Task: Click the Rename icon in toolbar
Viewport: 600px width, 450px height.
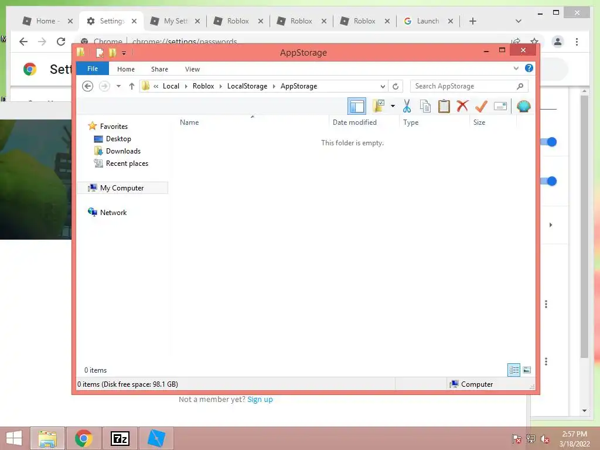Action: coord(500,106)
